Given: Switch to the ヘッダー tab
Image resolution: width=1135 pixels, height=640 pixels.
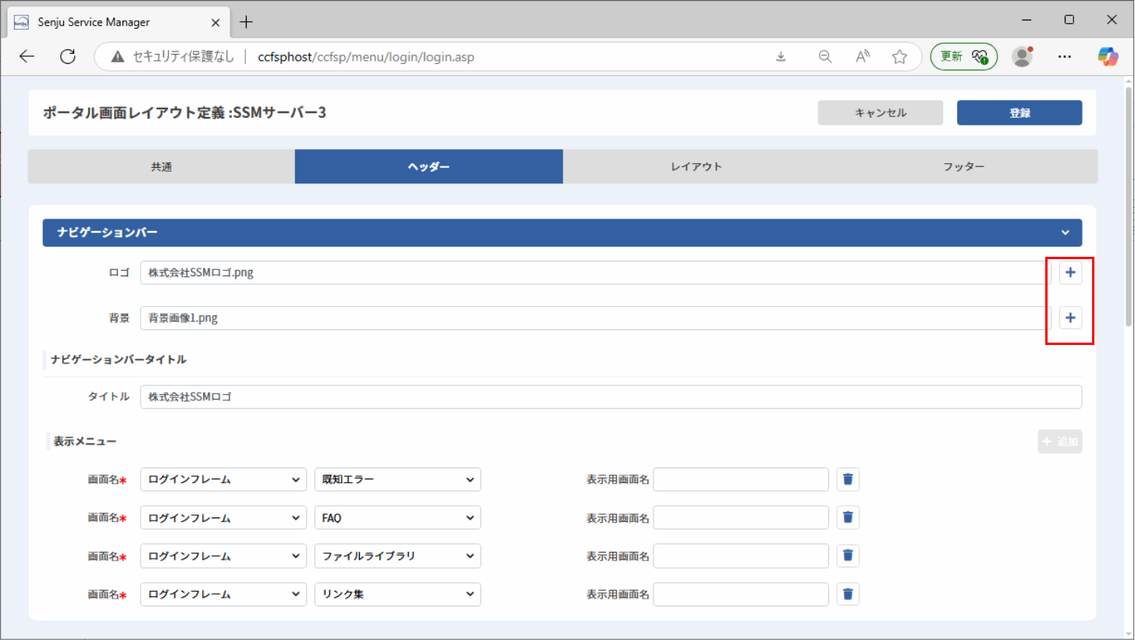Looking at the screenshot, I should [x=429, y=166].
